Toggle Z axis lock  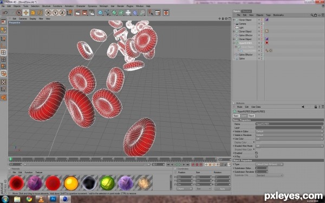62,13
